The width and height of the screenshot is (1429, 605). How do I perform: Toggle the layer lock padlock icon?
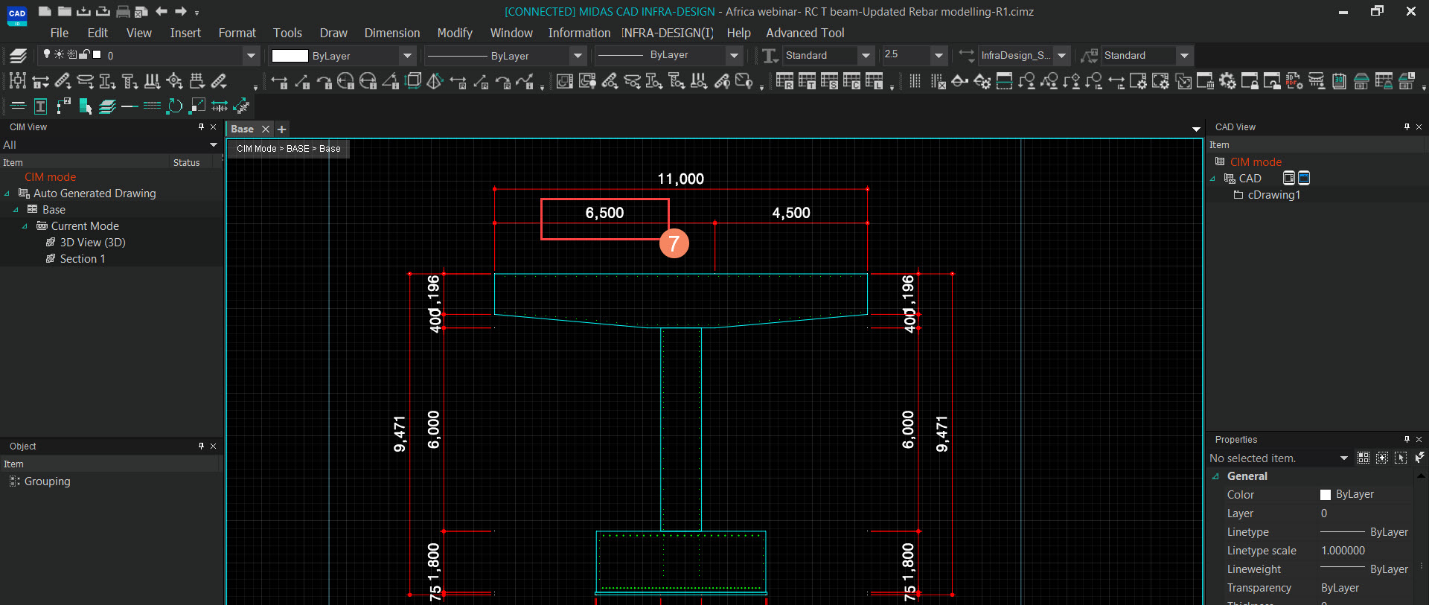click(84, 54)
